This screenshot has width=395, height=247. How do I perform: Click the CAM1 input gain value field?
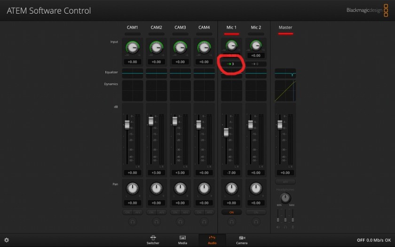[133, 62]
